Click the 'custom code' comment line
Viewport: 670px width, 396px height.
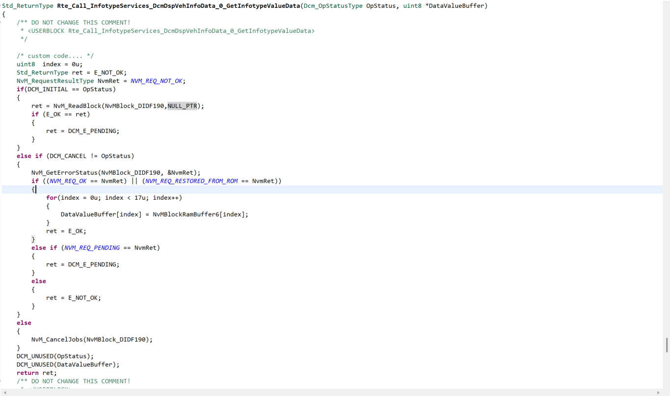[x=55, y=56]
